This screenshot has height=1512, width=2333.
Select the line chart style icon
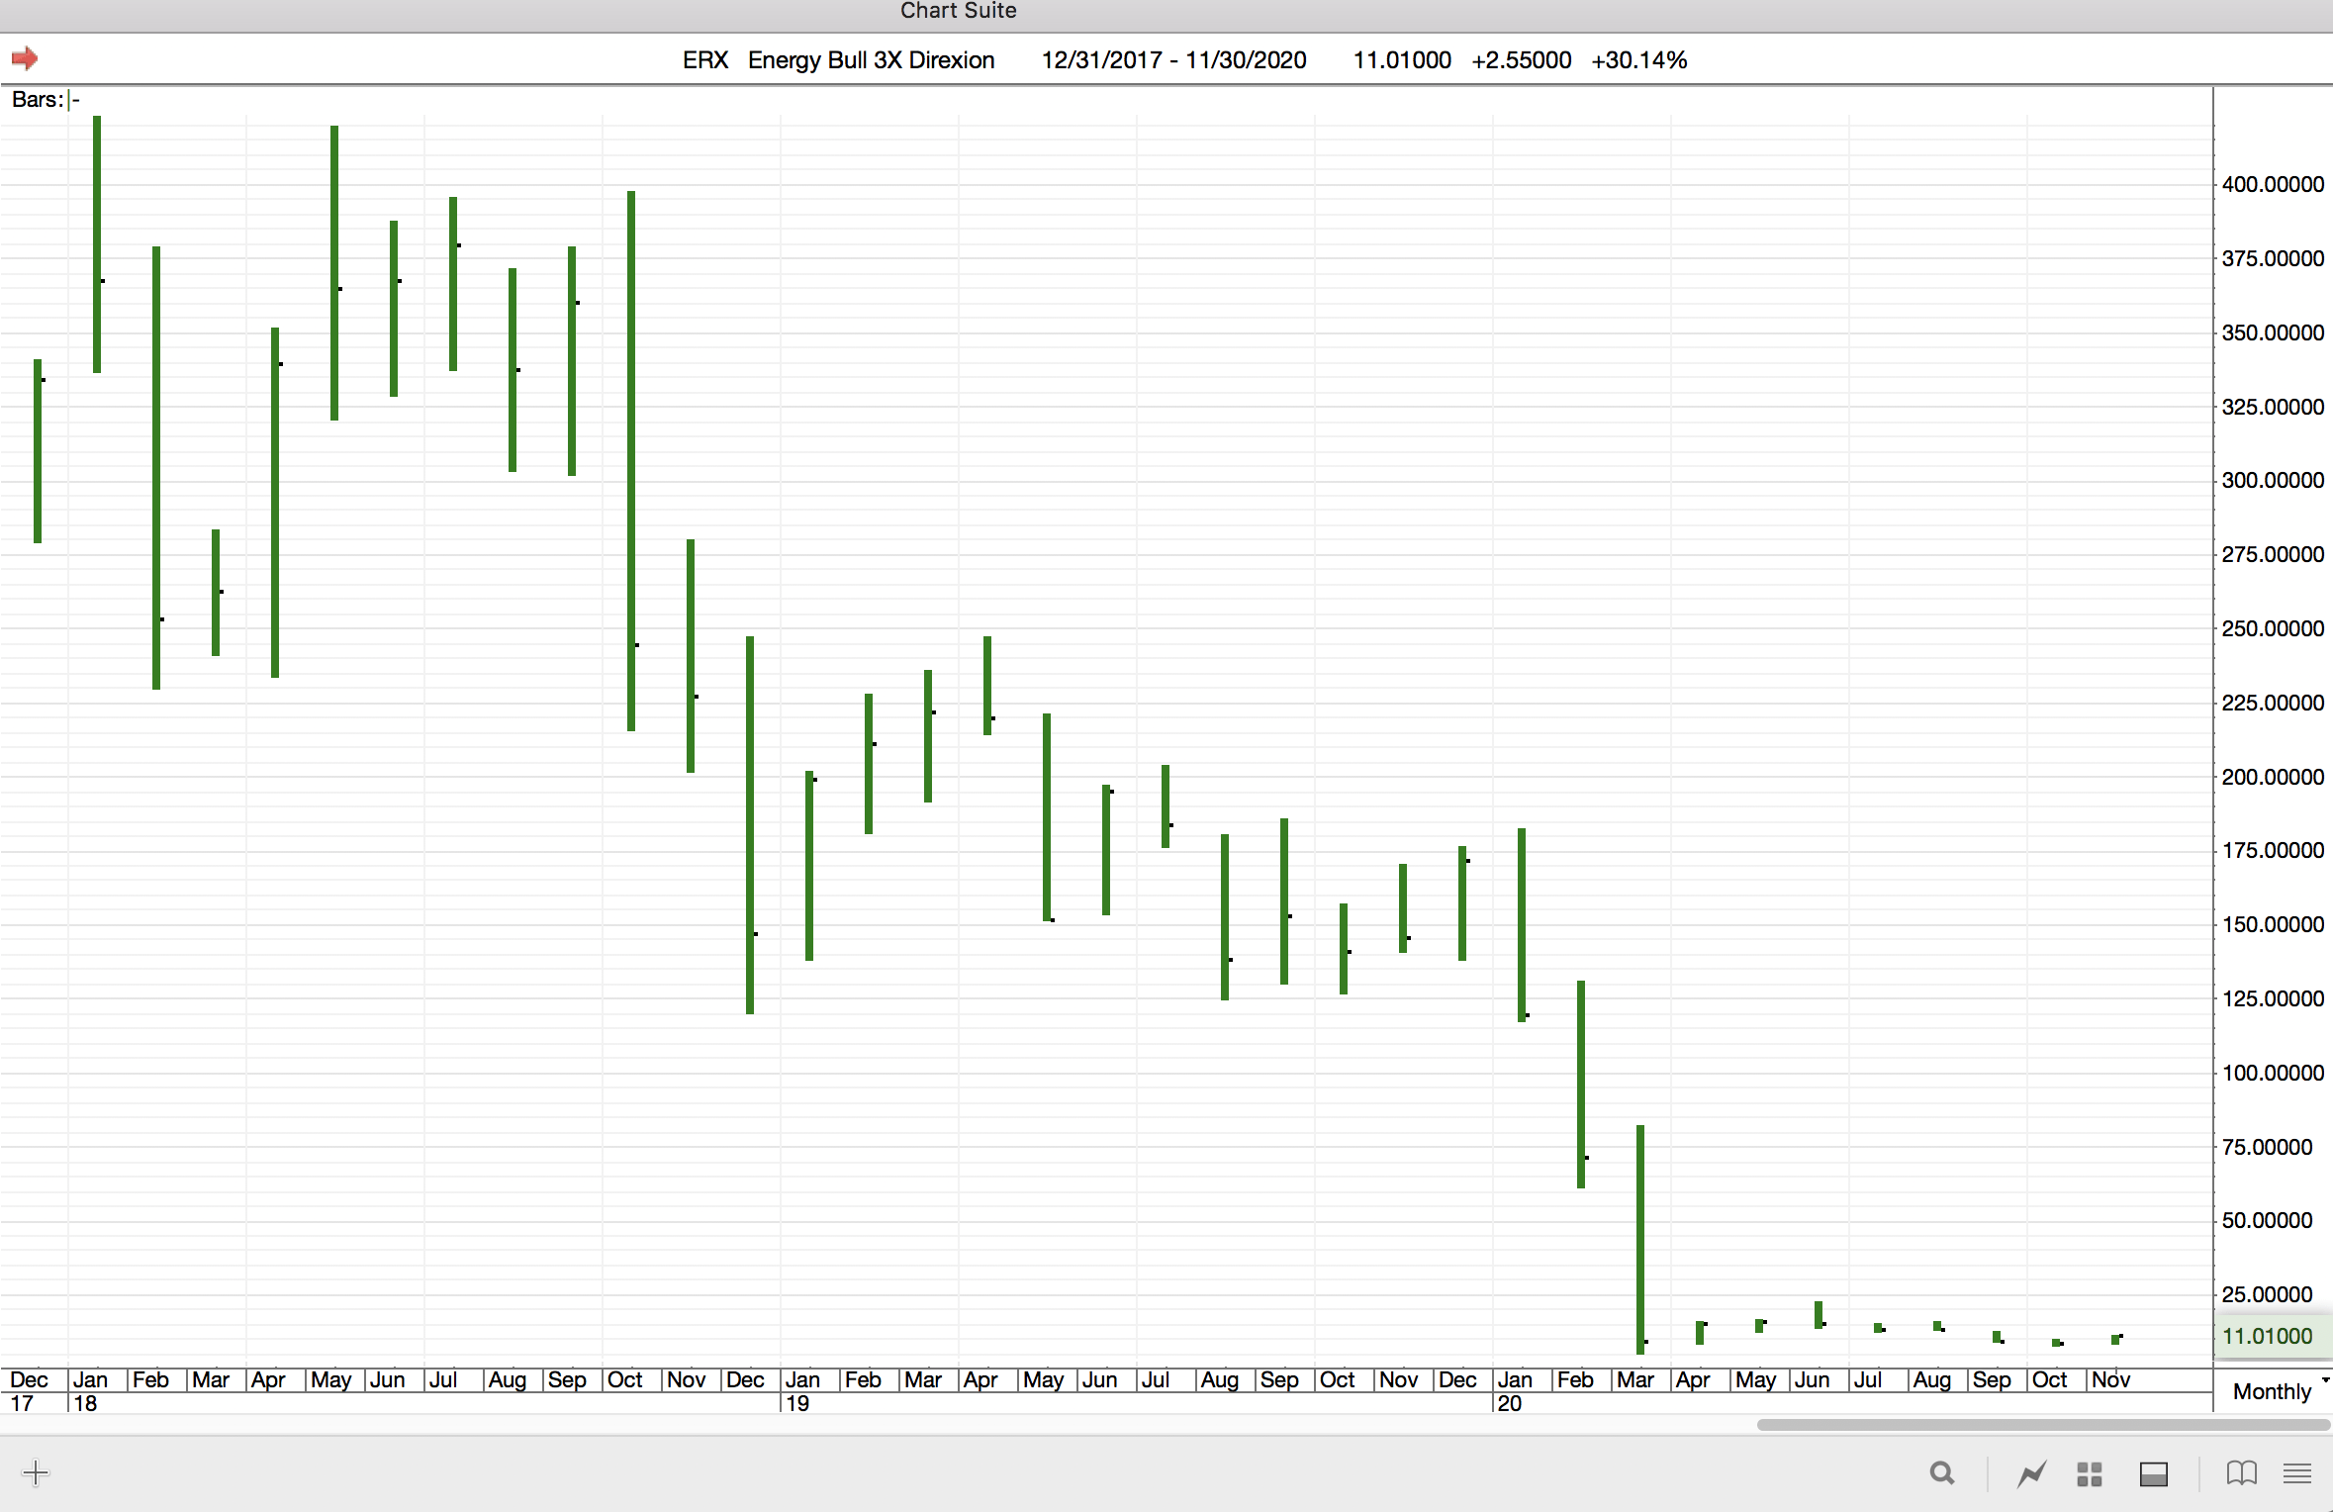[x=2031, y=1473]
